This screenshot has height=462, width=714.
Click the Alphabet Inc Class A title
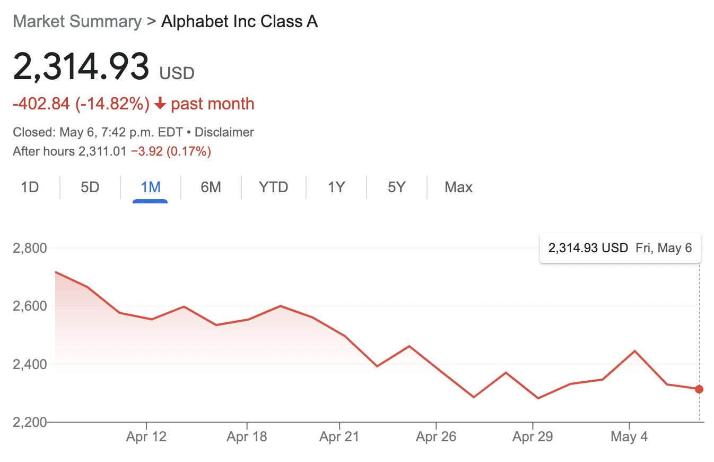click(239, 22)
